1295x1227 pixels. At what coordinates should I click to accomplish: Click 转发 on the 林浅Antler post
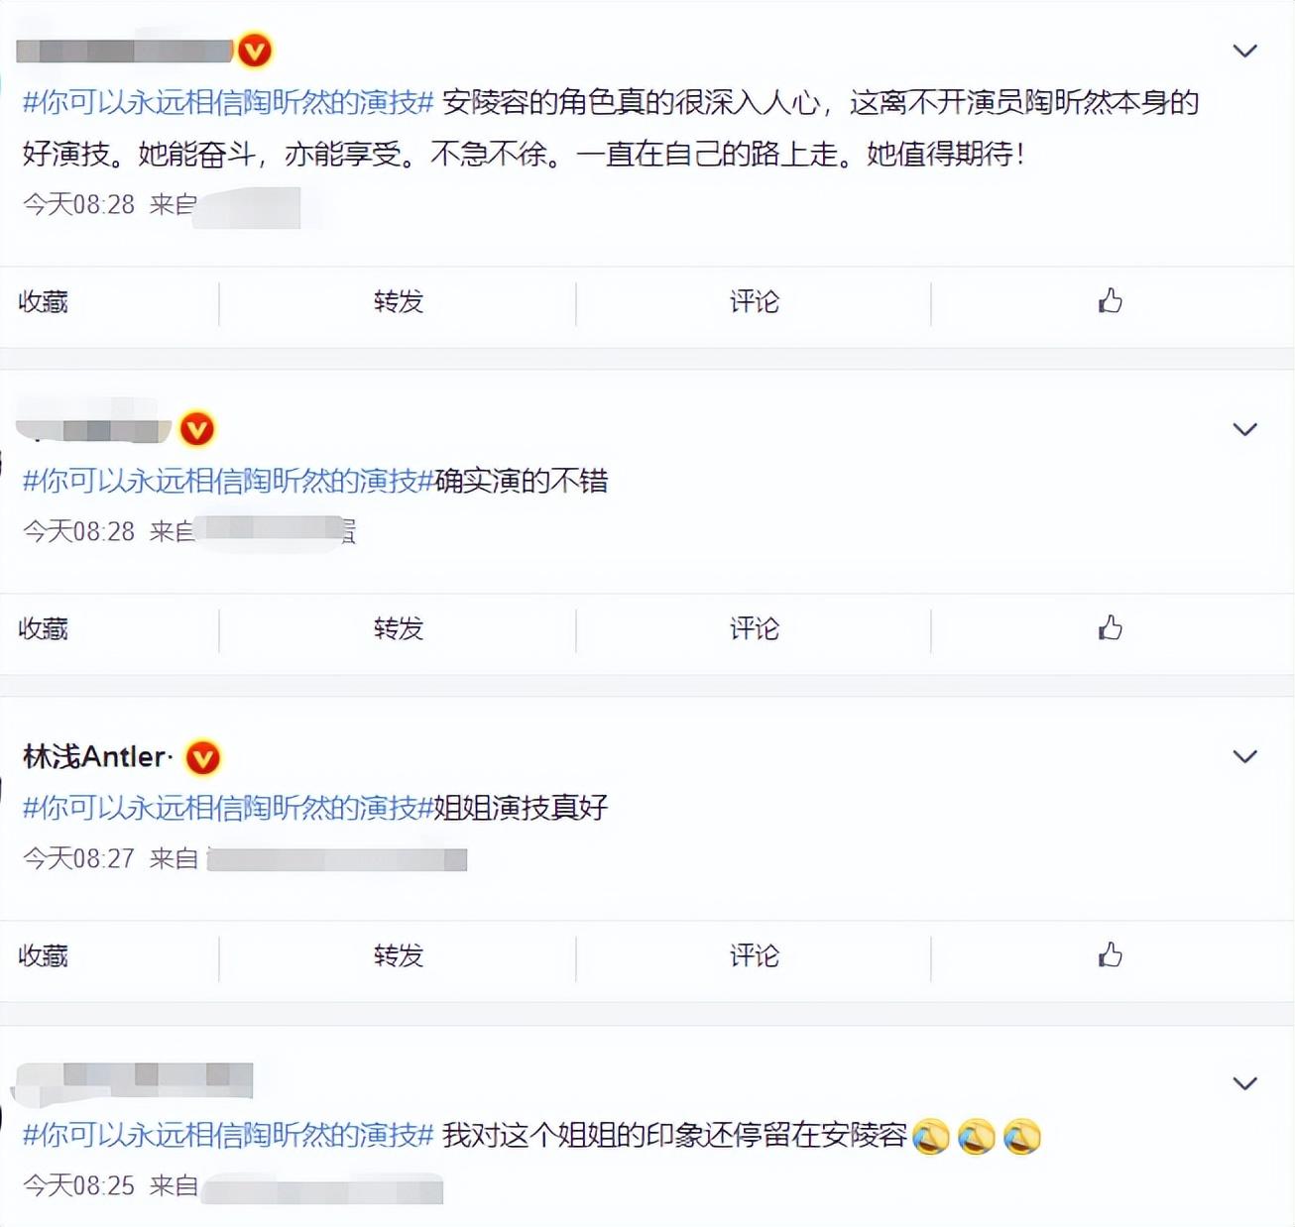point(399,955)
